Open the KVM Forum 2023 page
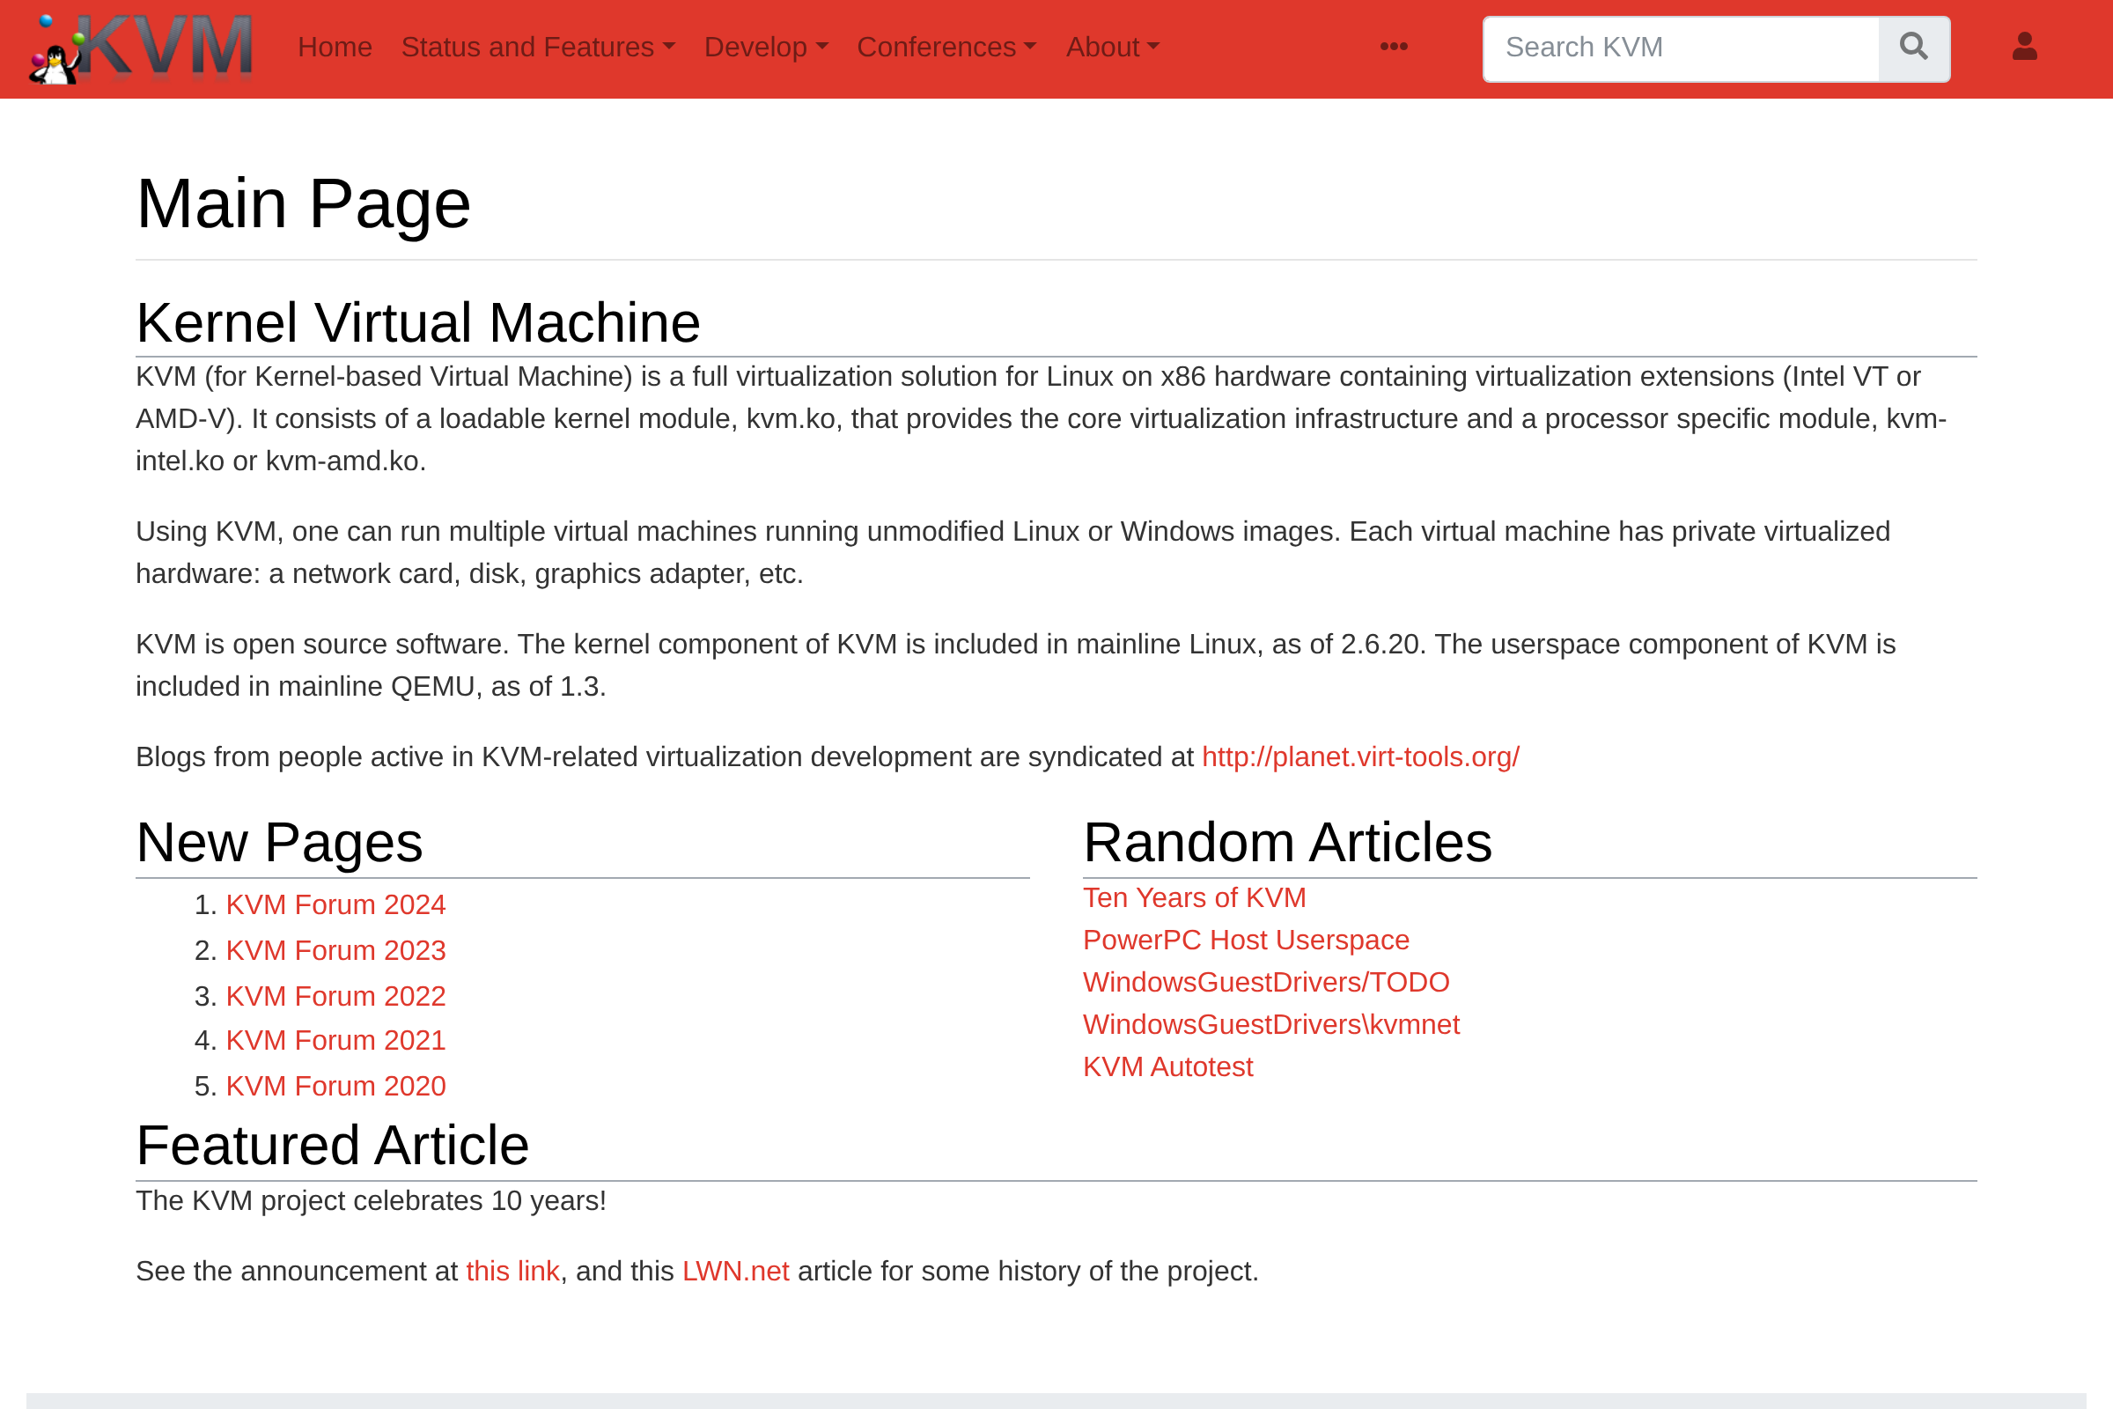This screenshot has height=1409, width=2113. (336, 951)
